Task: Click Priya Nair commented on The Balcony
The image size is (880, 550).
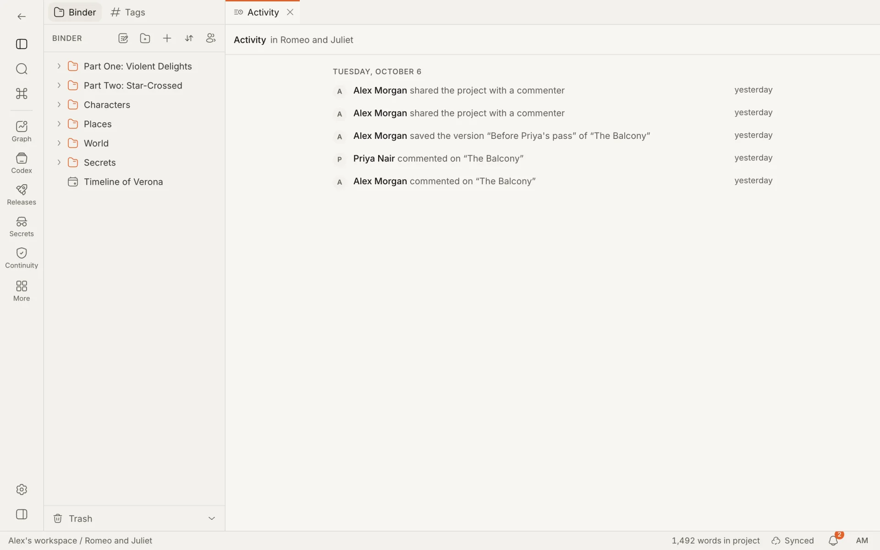Action: pyautogui.click(x=553, y=159)
